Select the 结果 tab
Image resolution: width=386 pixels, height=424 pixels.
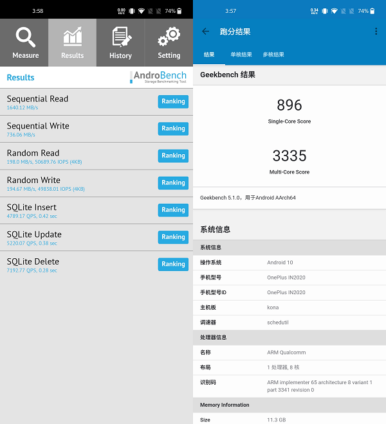(209, 55)
